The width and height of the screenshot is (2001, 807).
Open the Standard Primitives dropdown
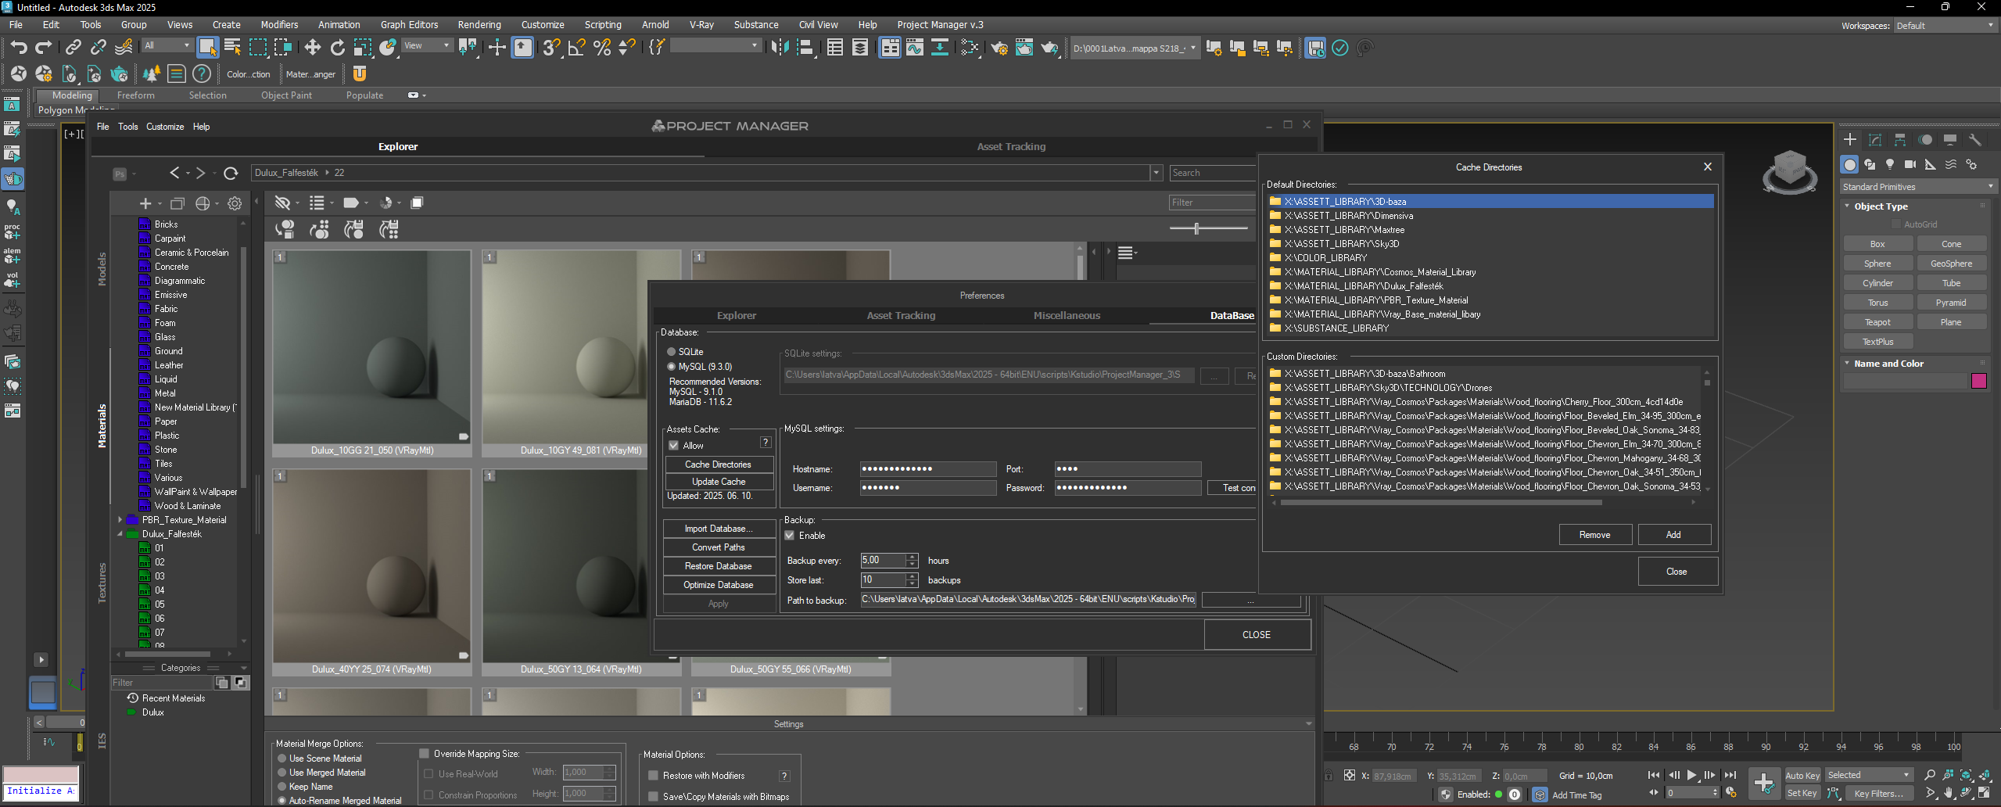1918,187
